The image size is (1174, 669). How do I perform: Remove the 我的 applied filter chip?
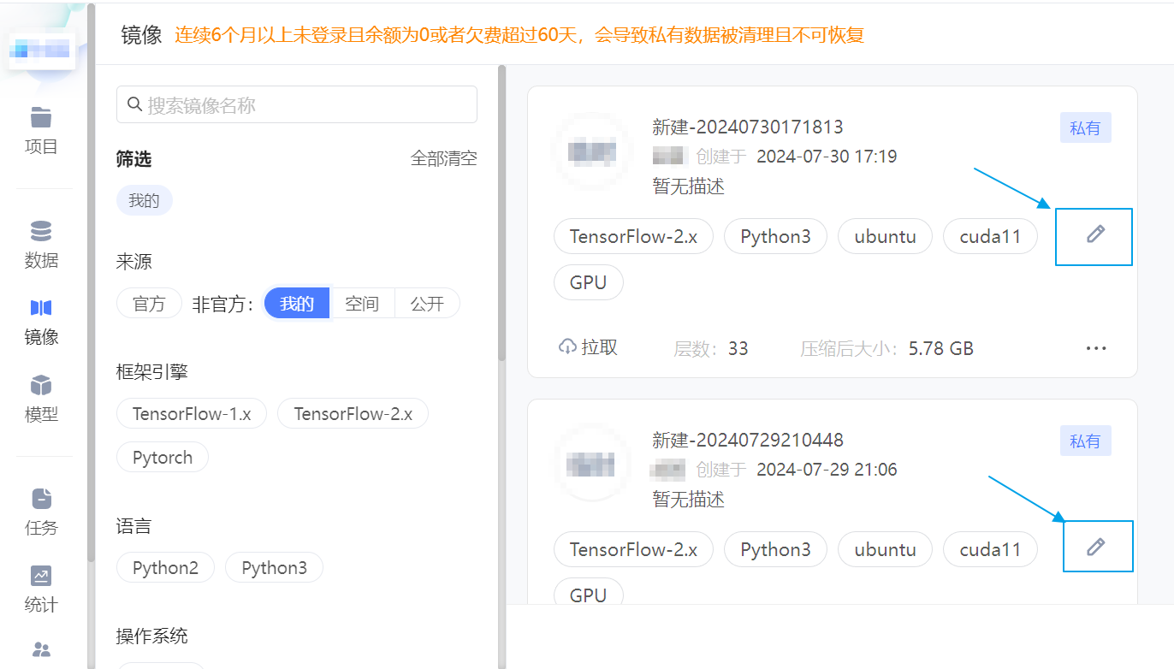click(x=144, y=201)
